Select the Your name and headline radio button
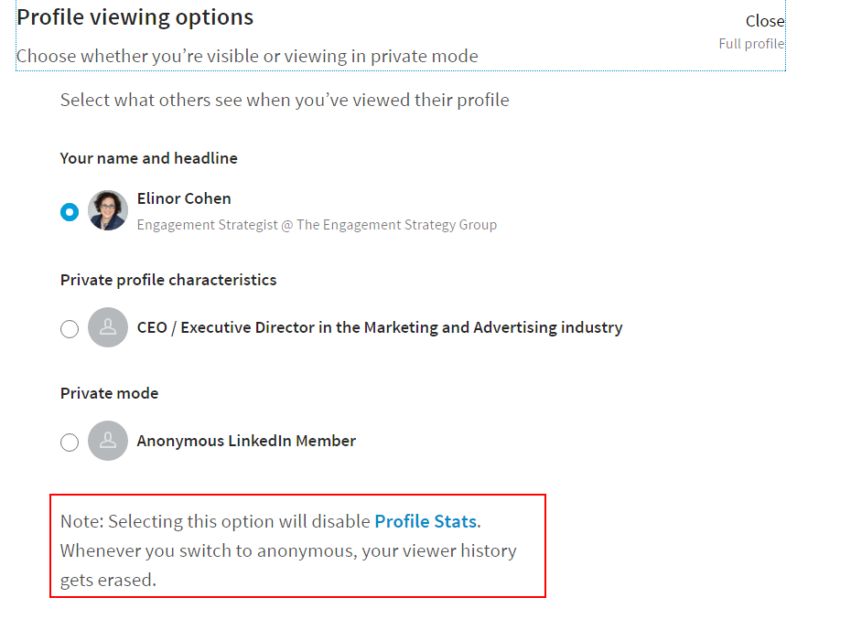 [x=70, y=212]
